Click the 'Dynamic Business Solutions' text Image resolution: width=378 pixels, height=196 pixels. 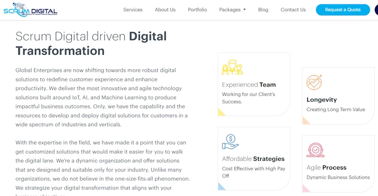(338, 177)
